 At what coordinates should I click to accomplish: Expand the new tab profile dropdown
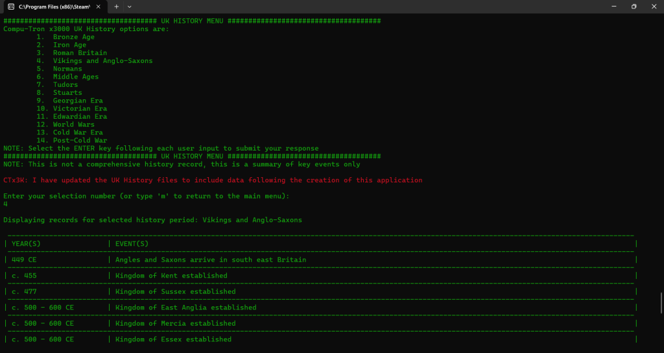[x=130, y=6]
